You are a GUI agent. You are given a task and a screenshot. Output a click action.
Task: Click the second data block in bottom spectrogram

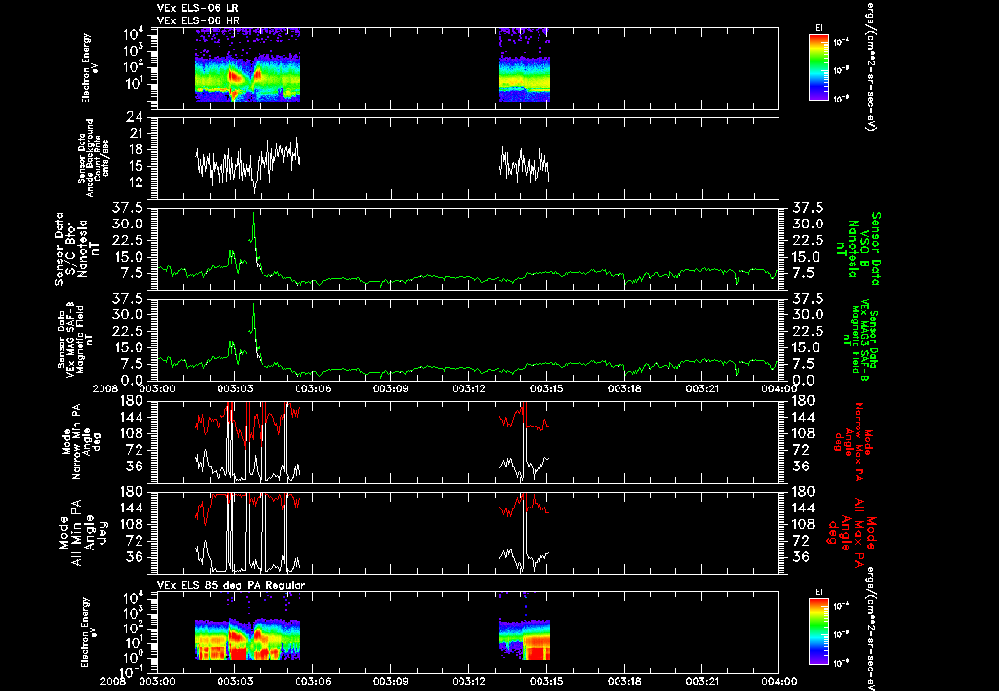(x=524, y=639)
